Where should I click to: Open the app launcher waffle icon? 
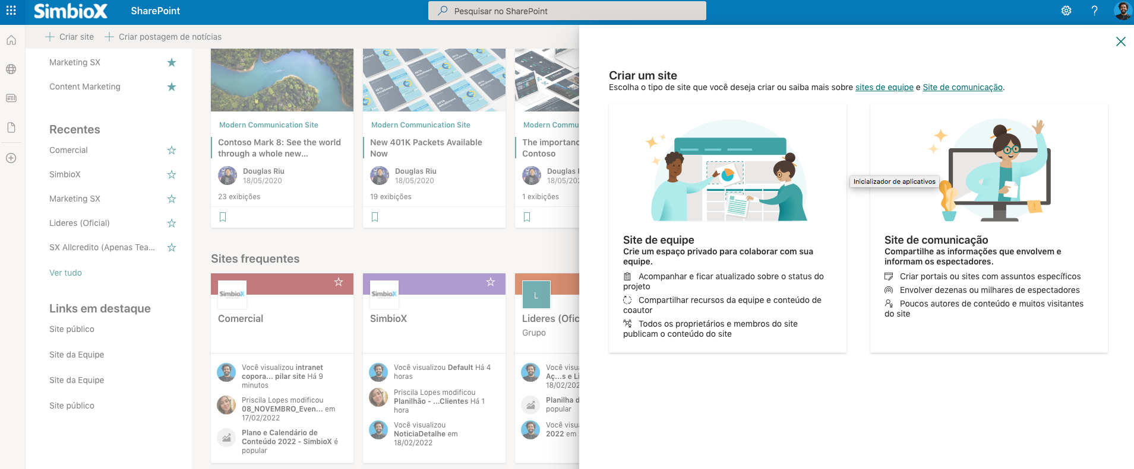(x=11, y=11)
